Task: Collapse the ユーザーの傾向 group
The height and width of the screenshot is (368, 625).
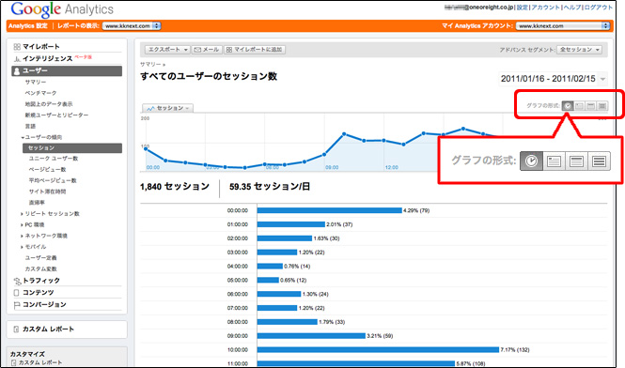Action: (23, 137)
